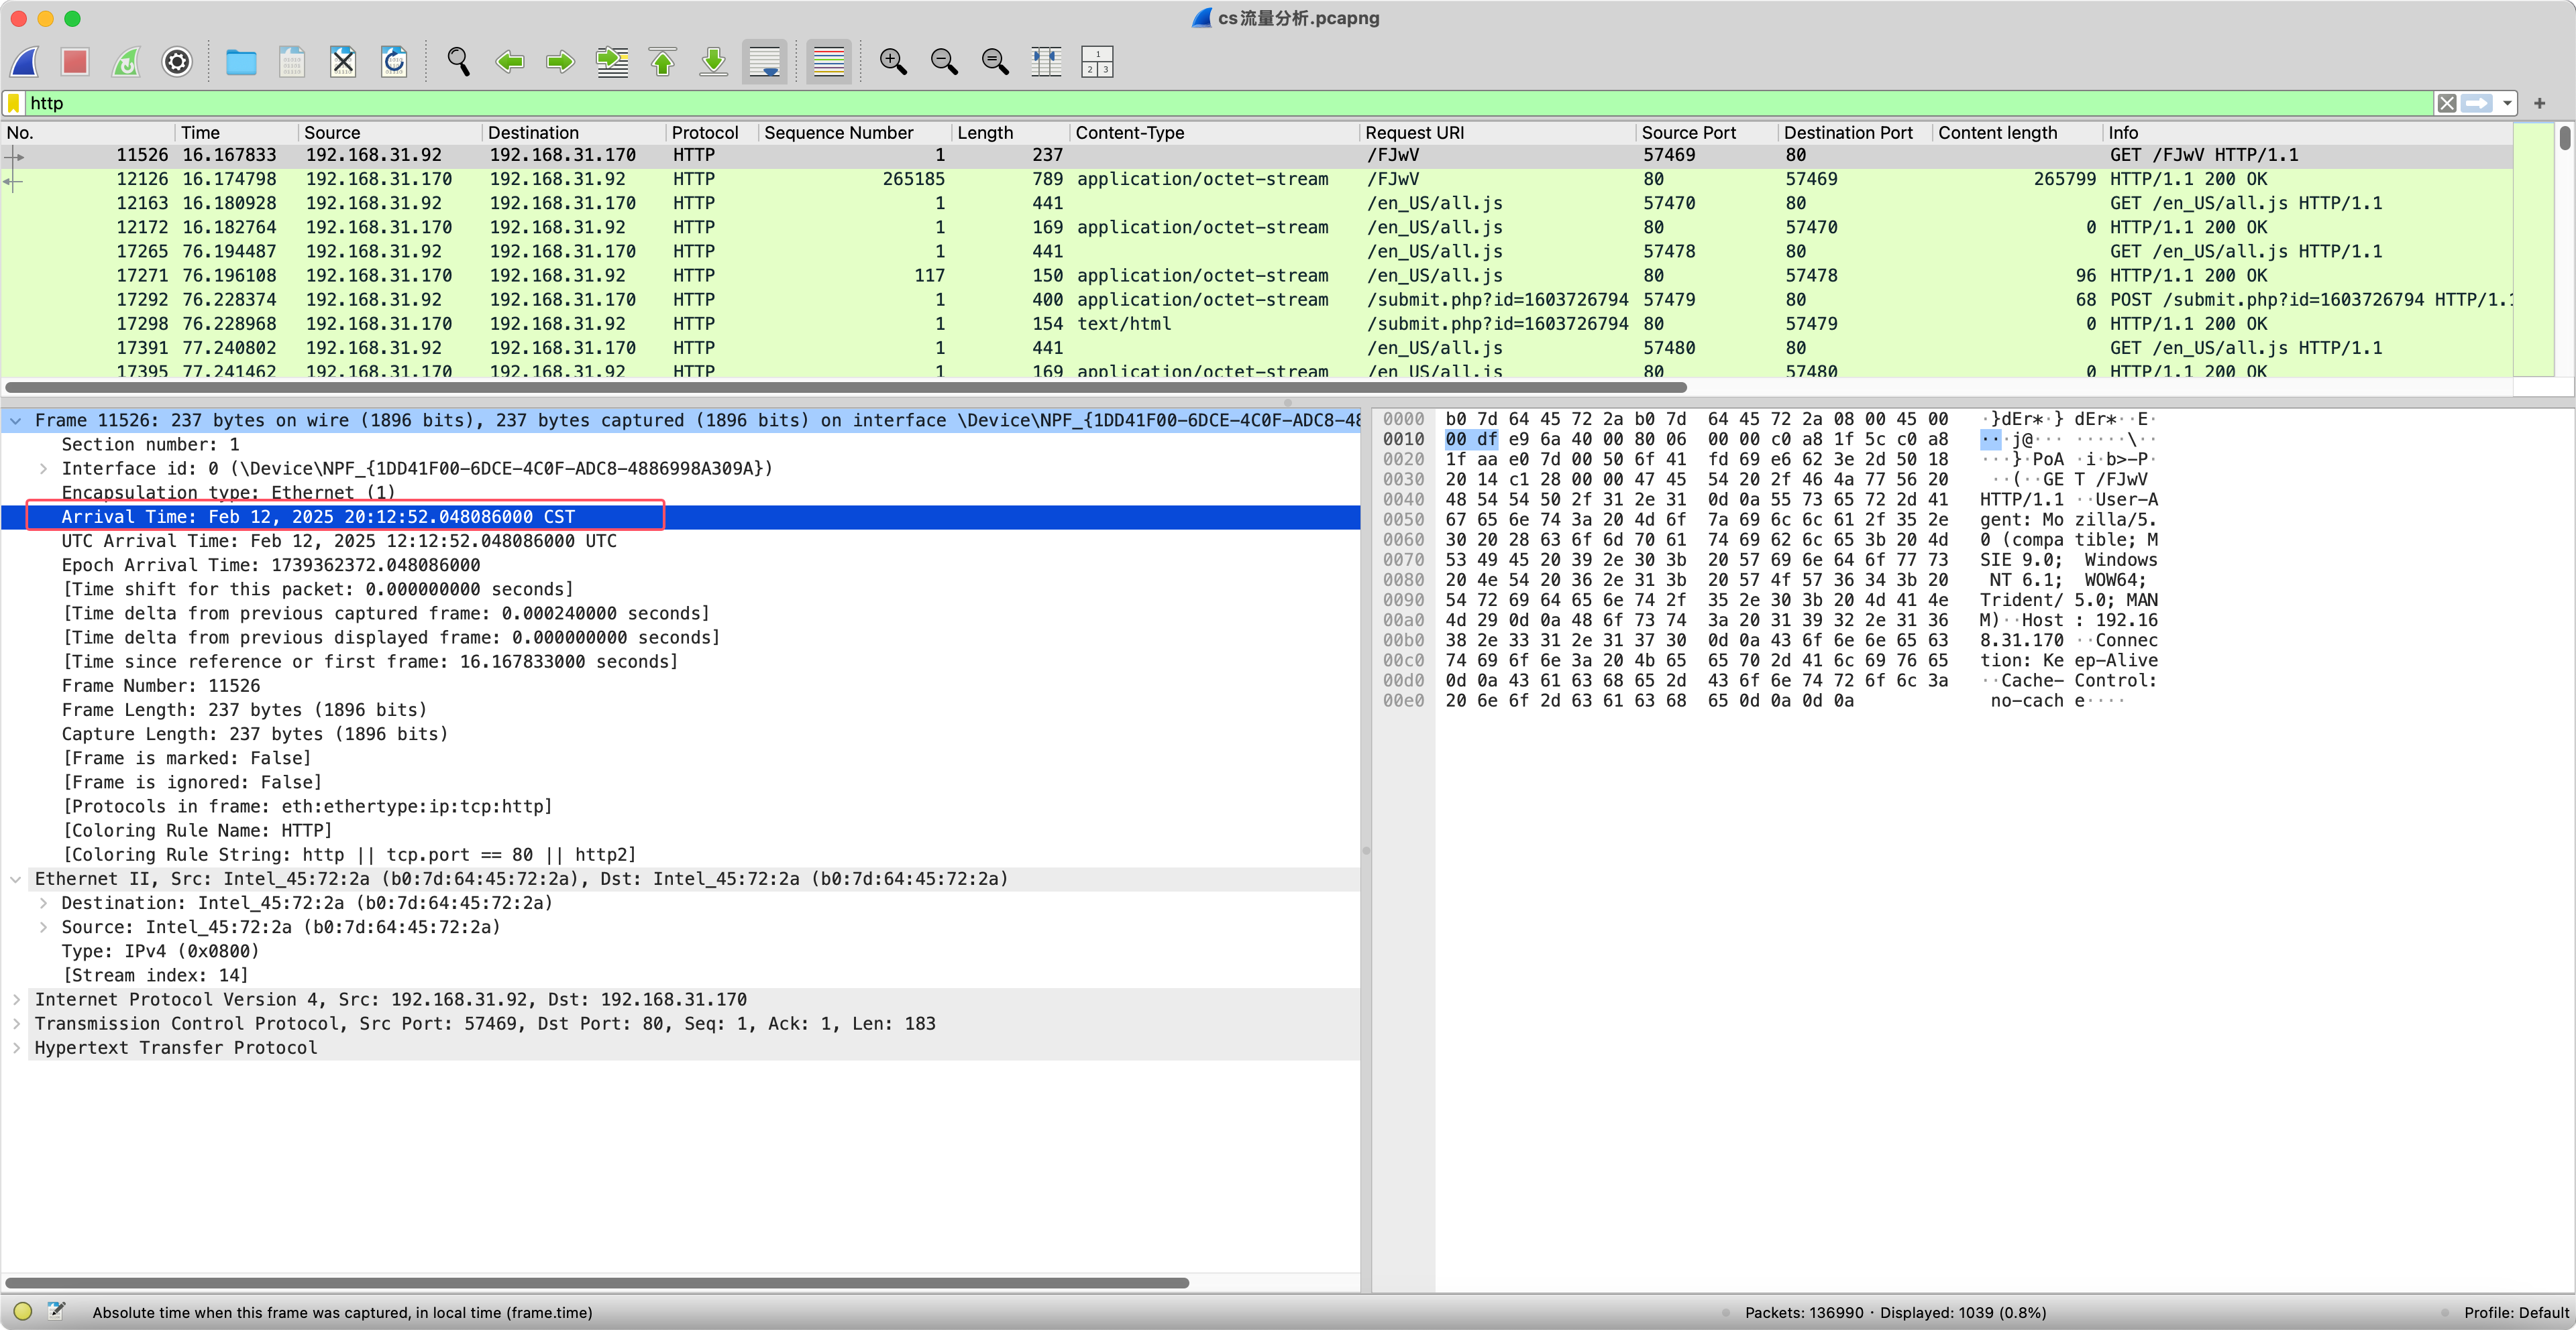Viewport: 2576px width, 1330px height.
Task: Sort by the Info column header
Action: [x=2308, y=133]
